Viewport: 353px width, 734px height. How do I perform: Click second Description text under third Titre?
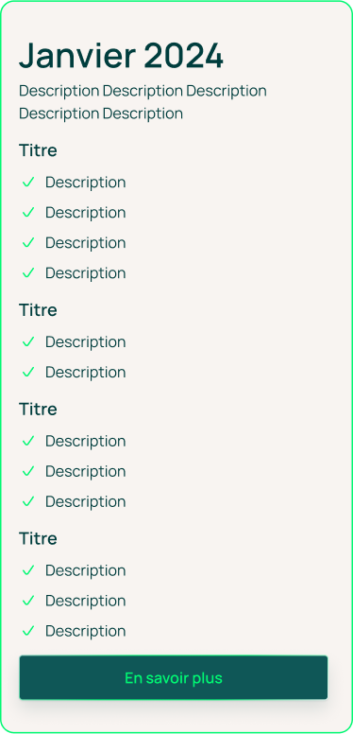[86, 471]
